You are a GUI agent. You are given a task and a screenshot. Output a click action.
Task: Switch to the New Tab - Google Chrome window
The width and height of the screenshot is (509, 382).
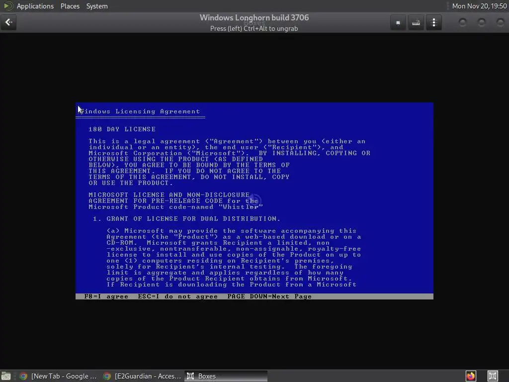point(59,376)
